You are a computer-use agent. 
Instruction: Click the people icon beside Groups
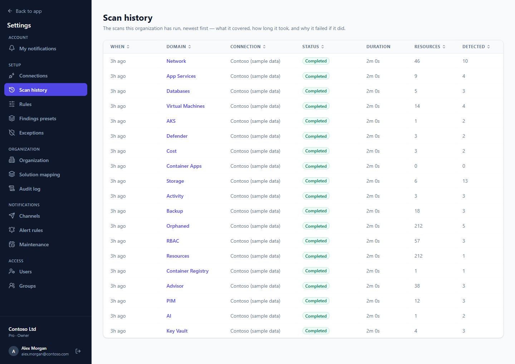coord(12,285)
